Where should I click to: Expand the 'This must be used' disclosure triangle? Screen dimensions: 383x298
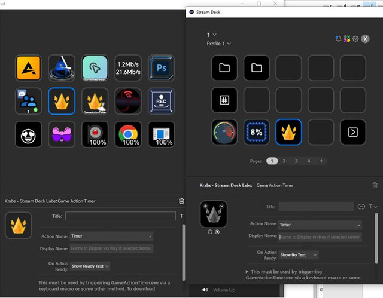point(247,272)
